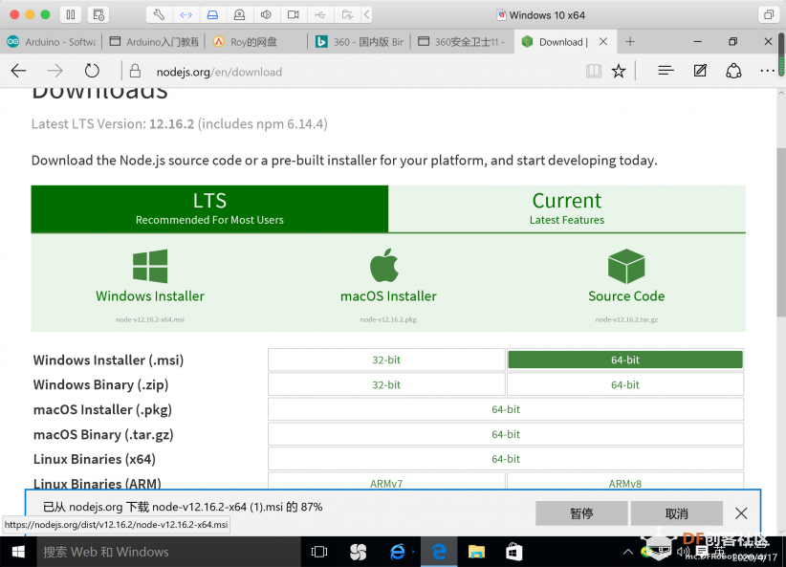Viewport: 786px width, 567px height.
Task: Select the Current Latest Features tab
Action: click(567, 208)
